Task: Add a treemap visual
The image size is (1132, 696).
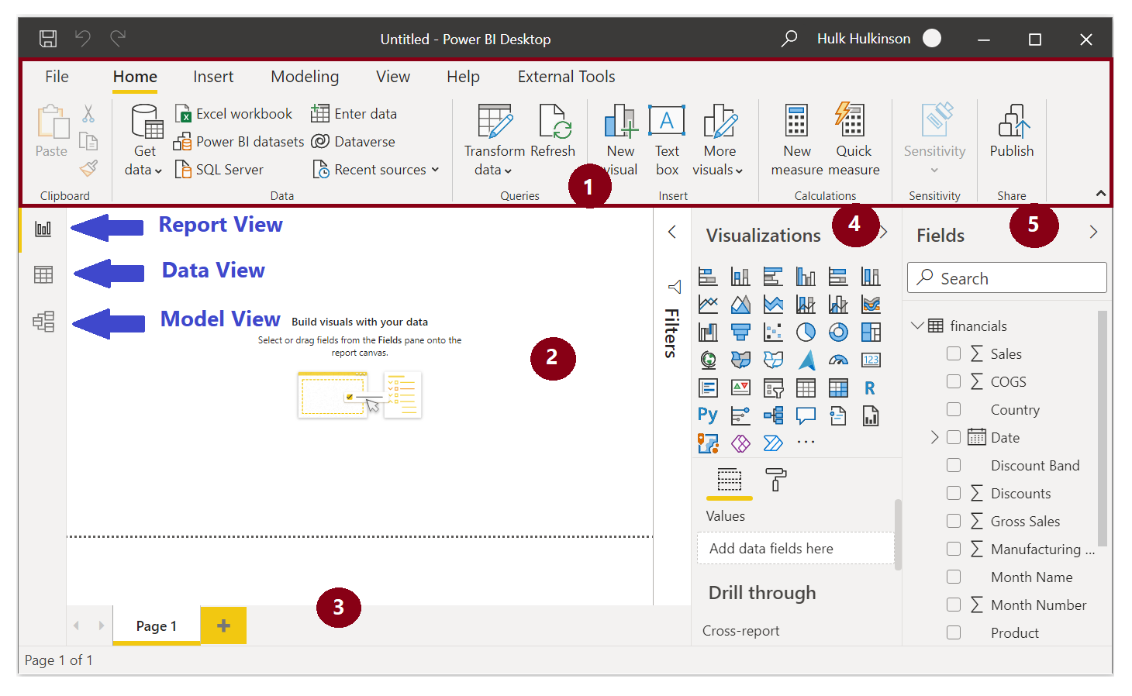Action: 871,332
